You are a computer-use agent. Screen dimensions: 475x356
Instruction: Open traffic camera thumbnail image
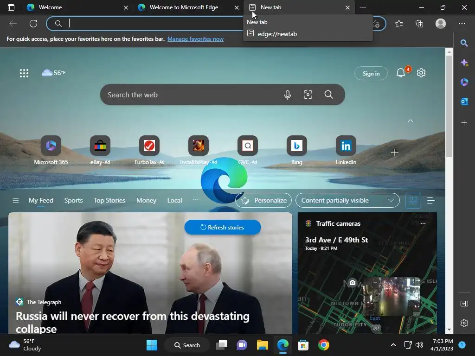(x=392, y=296)
